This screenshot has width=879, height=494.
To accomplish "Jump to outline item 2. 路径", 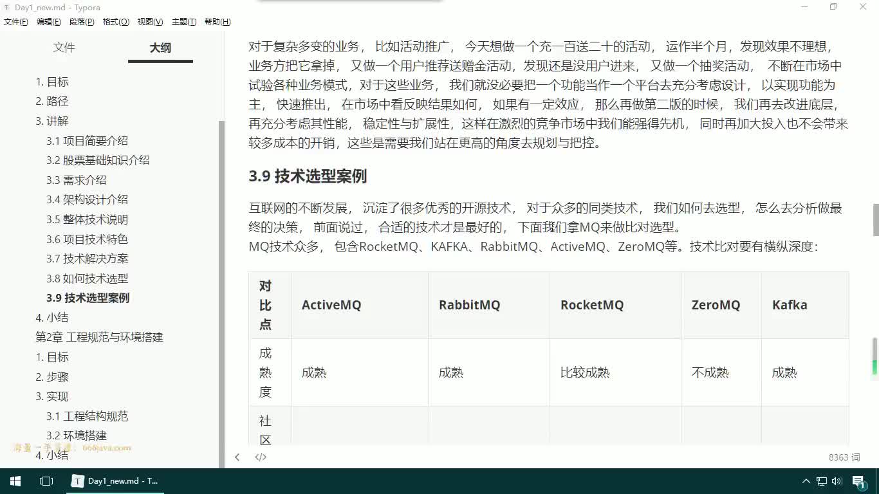I will tap(52, 101).
